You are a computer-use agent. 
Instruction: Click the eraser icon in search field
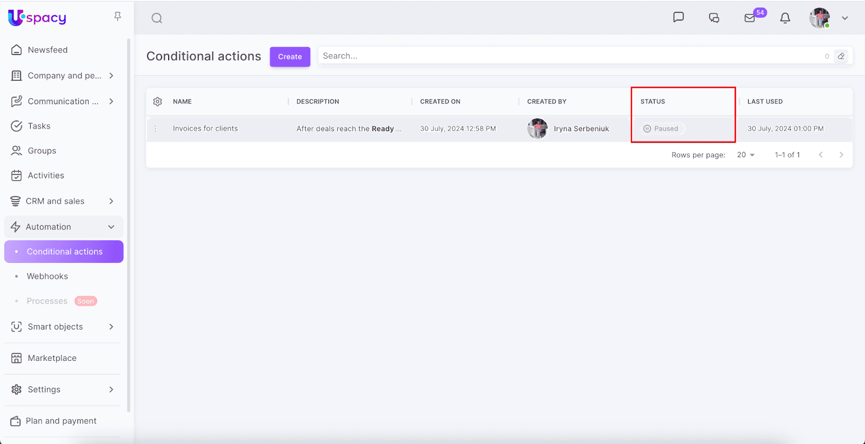841,56
